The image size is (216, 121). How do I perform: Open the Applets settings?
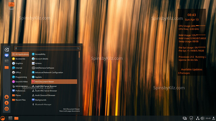click(x=54, y=77)
